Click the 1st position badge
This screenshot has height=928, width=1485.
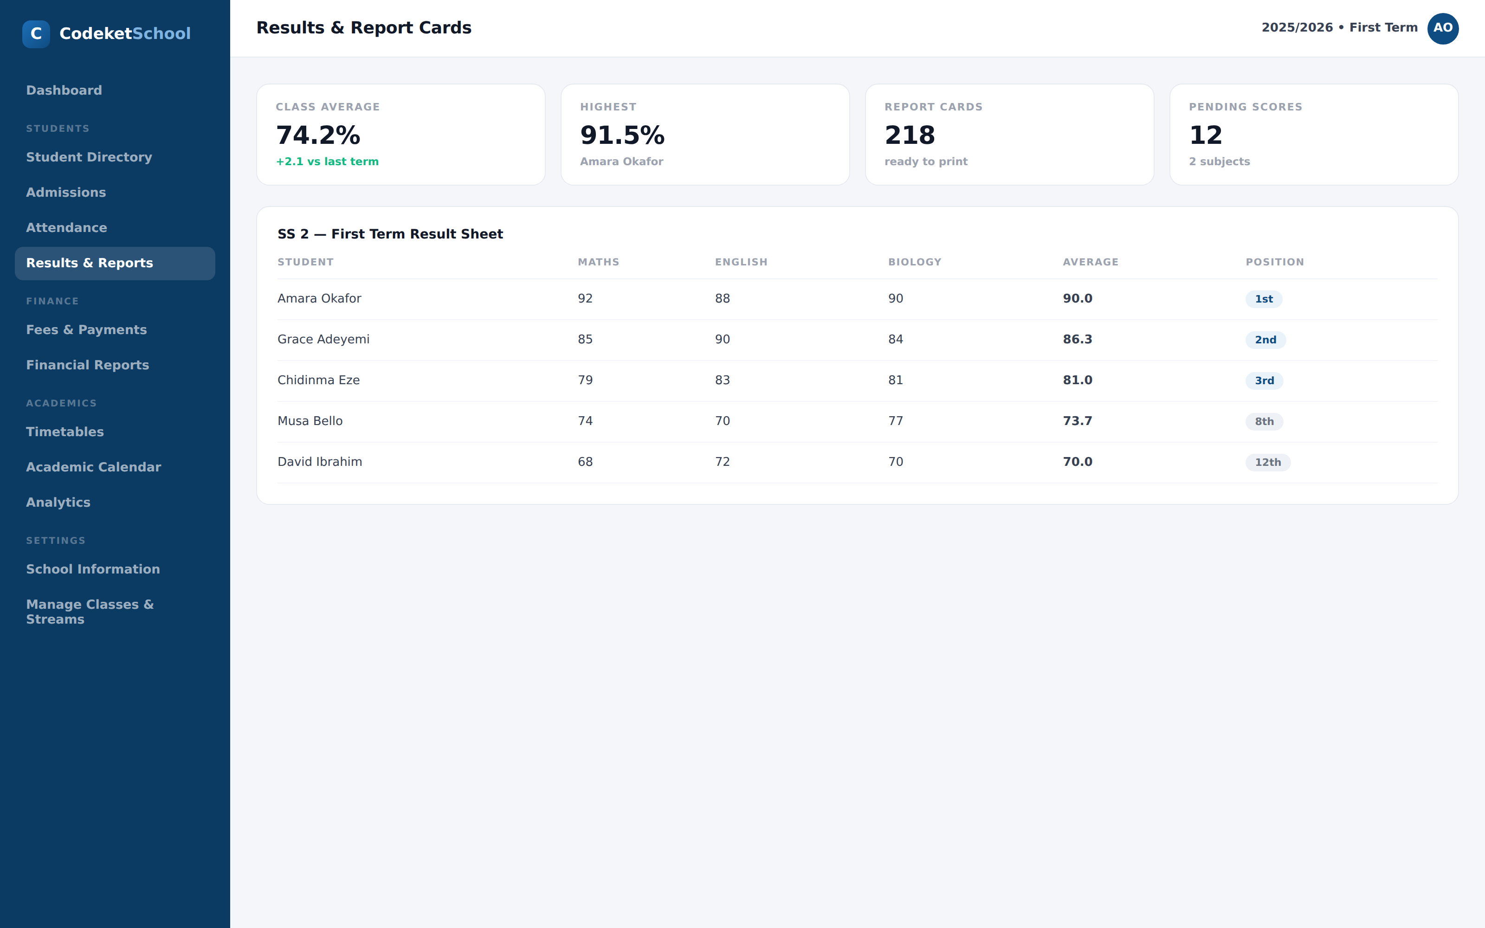point(1264,299)
